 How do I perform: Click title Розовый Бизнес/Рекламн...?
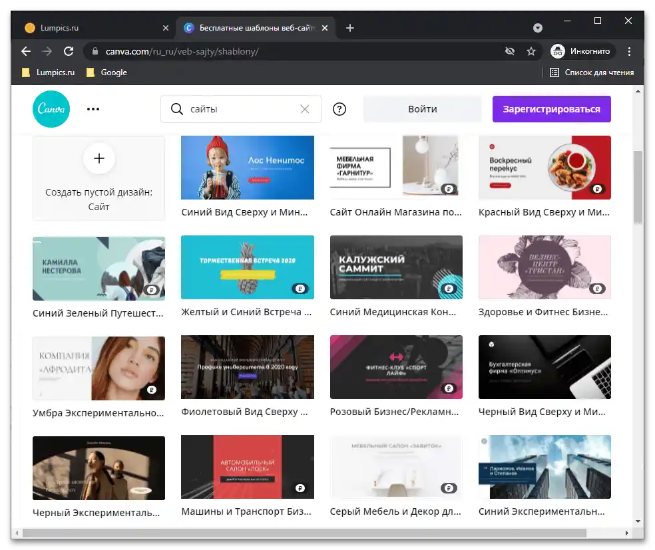click(394, 412)
